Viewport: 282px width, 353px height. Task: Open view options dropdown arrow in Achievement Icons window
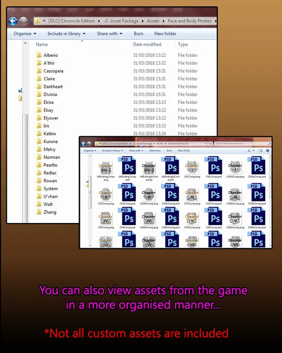(254, 151)
